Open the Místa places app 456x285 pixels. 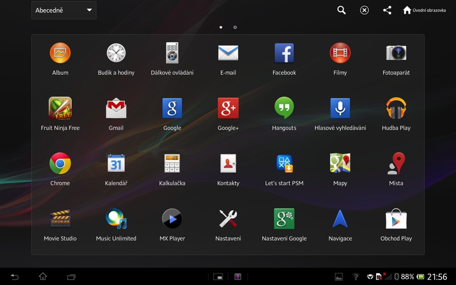[396, 164]
